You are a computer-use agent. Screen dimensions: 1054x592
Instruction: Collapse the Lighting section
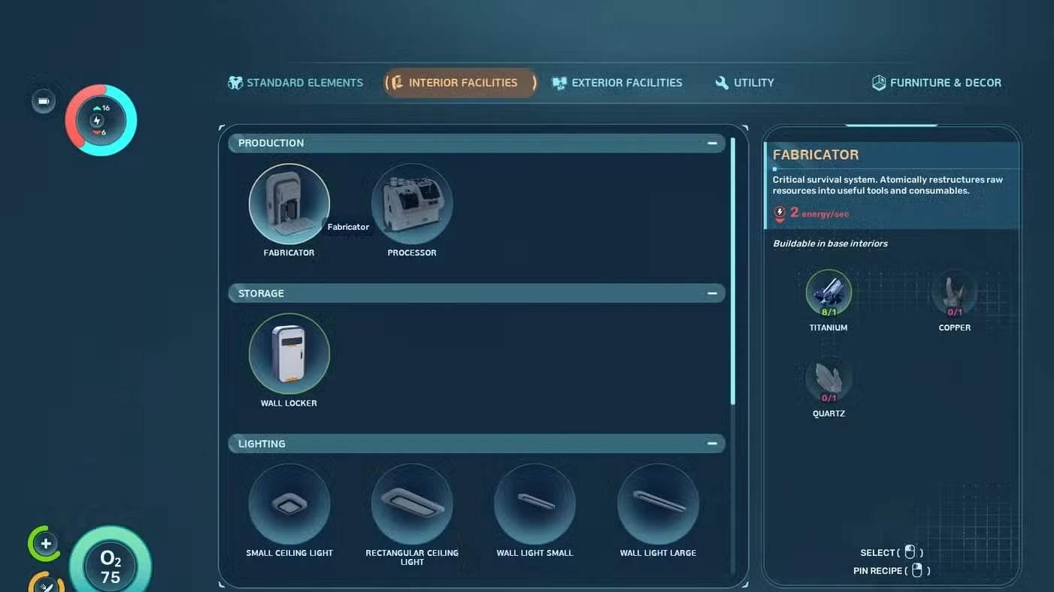712,443
